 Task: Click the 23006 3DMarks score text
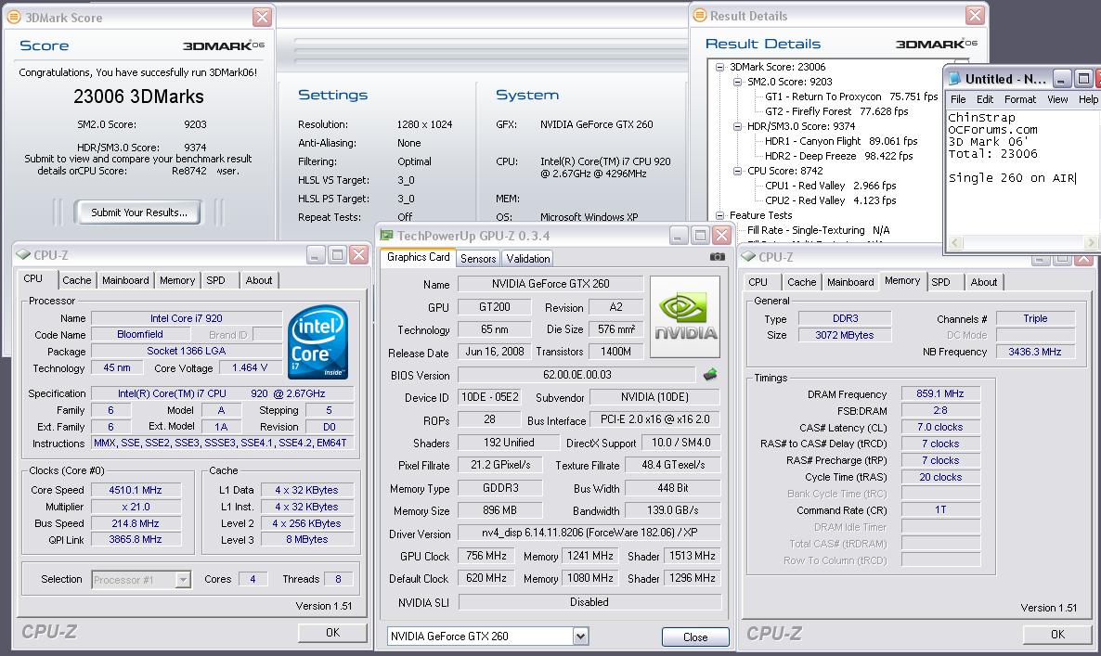[x=138, y=96]
